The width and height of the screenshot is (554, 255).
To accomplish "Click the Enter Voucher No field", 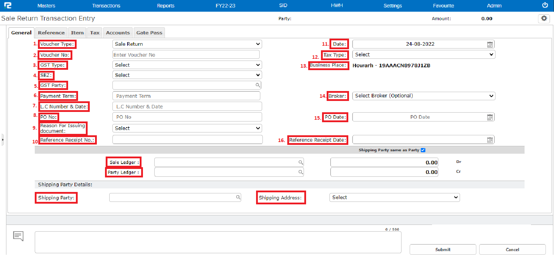I will (186, 55).
